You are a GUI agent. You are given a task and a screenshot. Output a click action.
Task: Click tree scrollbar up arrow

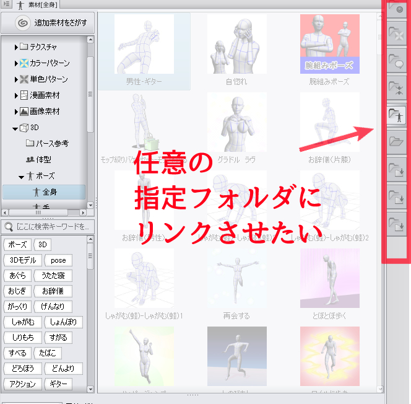tap(90, 40)
